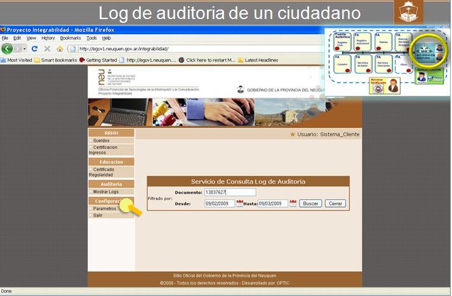Open the Tools menu

coord(91,38)
